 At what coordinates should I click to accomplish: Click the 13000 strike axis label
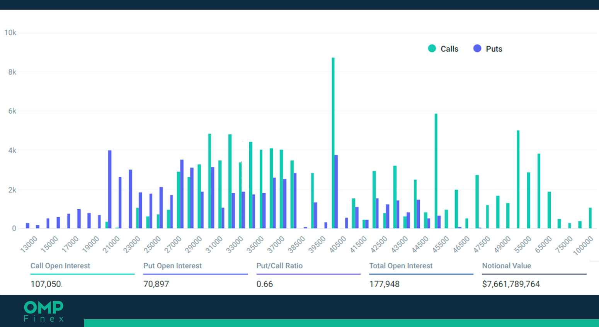pos(29,244)
